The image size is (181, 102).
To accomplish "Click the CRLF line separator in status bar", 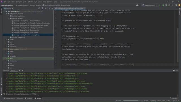I will pyautogui.click(x=163, y=101).
